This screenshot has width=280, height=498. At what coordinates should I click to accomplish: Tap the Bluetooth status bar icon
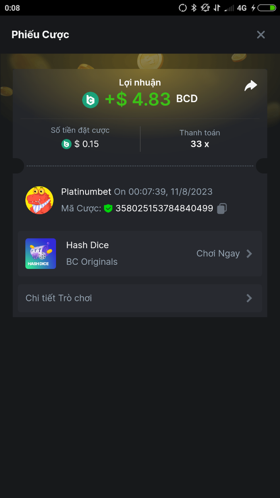coord(194,8)
